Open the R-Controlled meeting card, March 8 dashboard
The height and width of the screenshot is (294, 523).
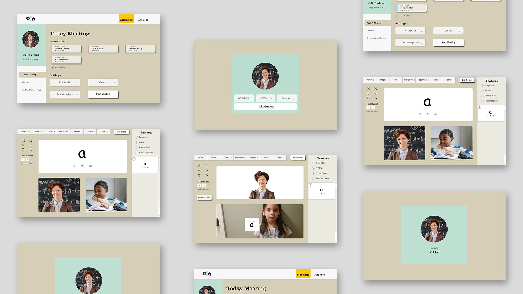66,60
